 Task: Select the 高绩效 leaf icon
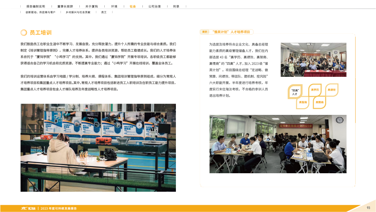pyautogui.click(x=331, y=90)
